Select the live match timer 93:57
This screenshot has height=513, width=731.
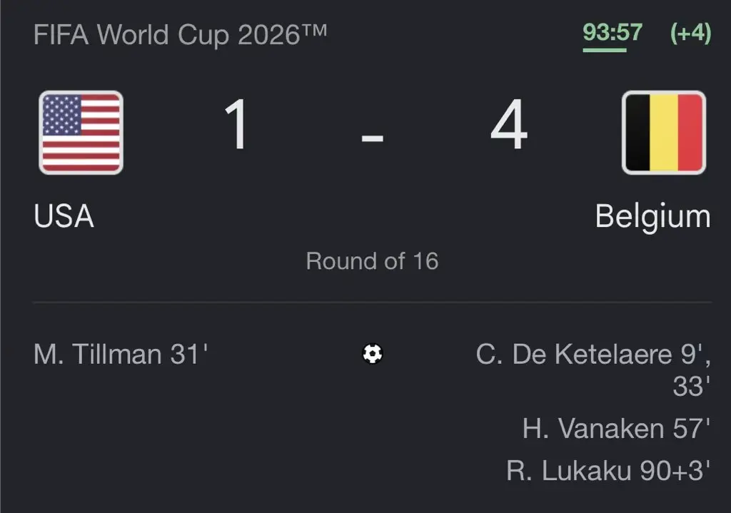[612, 33]
